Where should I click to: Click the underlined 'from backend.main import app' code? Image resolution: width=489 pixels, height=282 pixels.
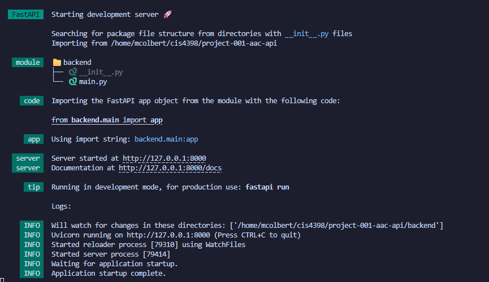[x=107, y=120]
